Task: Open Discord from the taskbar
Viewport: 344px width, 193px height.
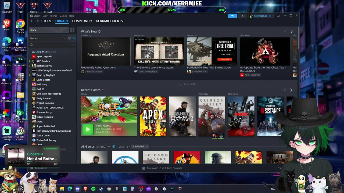Action: pyautogui.click(x=78, y=189)
